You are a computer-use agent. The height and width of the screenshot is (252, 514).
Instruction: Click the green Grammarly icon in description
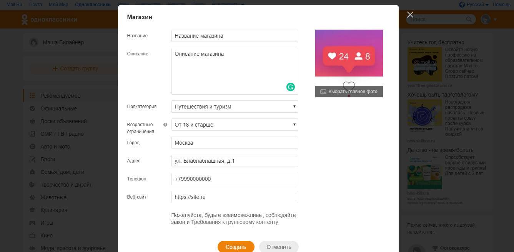point(290,87)
